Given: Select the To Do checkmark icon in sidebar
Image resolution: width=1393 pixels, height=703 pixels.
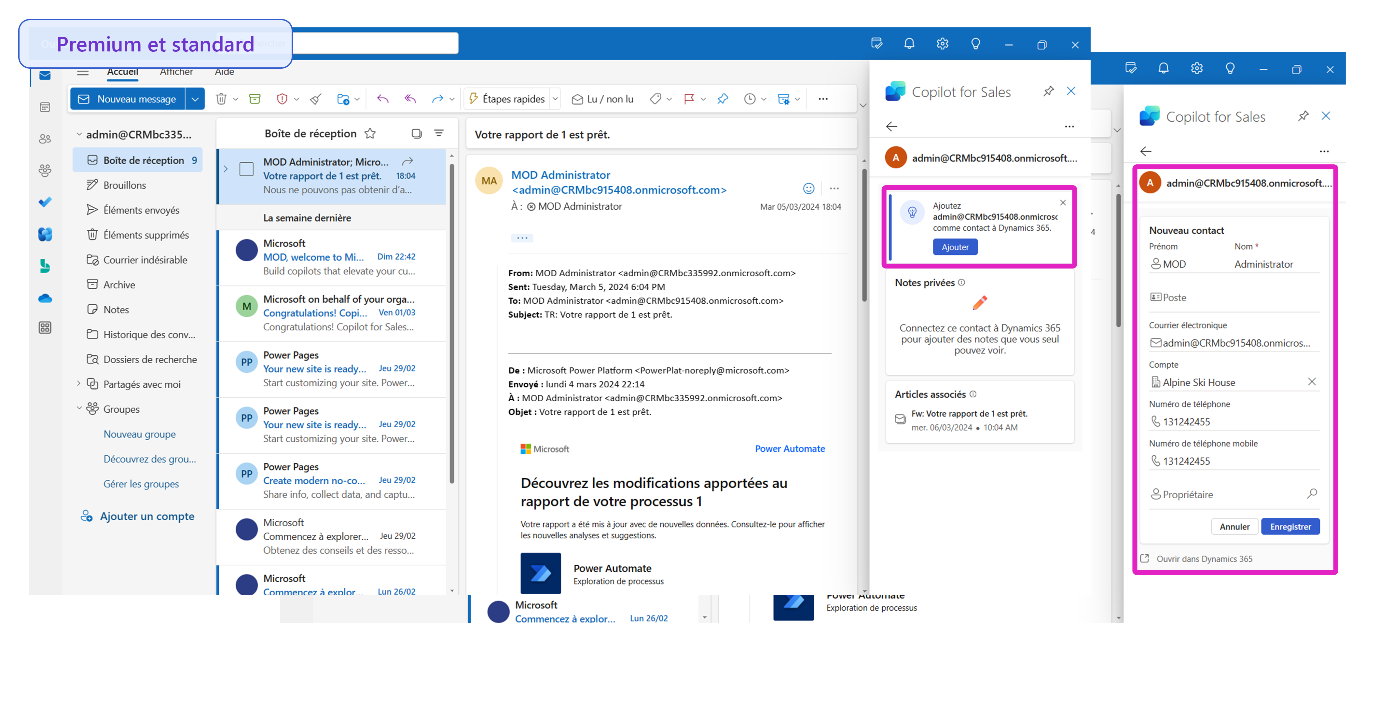Looking at the screenshot, I should point(45,202).
